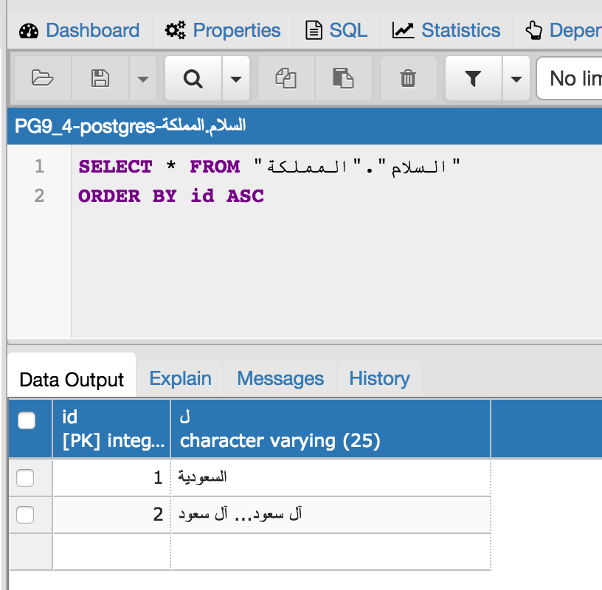602x590 pixels.
Task: Expand the Filter options dropdown arrow
Action: point(516,79)
